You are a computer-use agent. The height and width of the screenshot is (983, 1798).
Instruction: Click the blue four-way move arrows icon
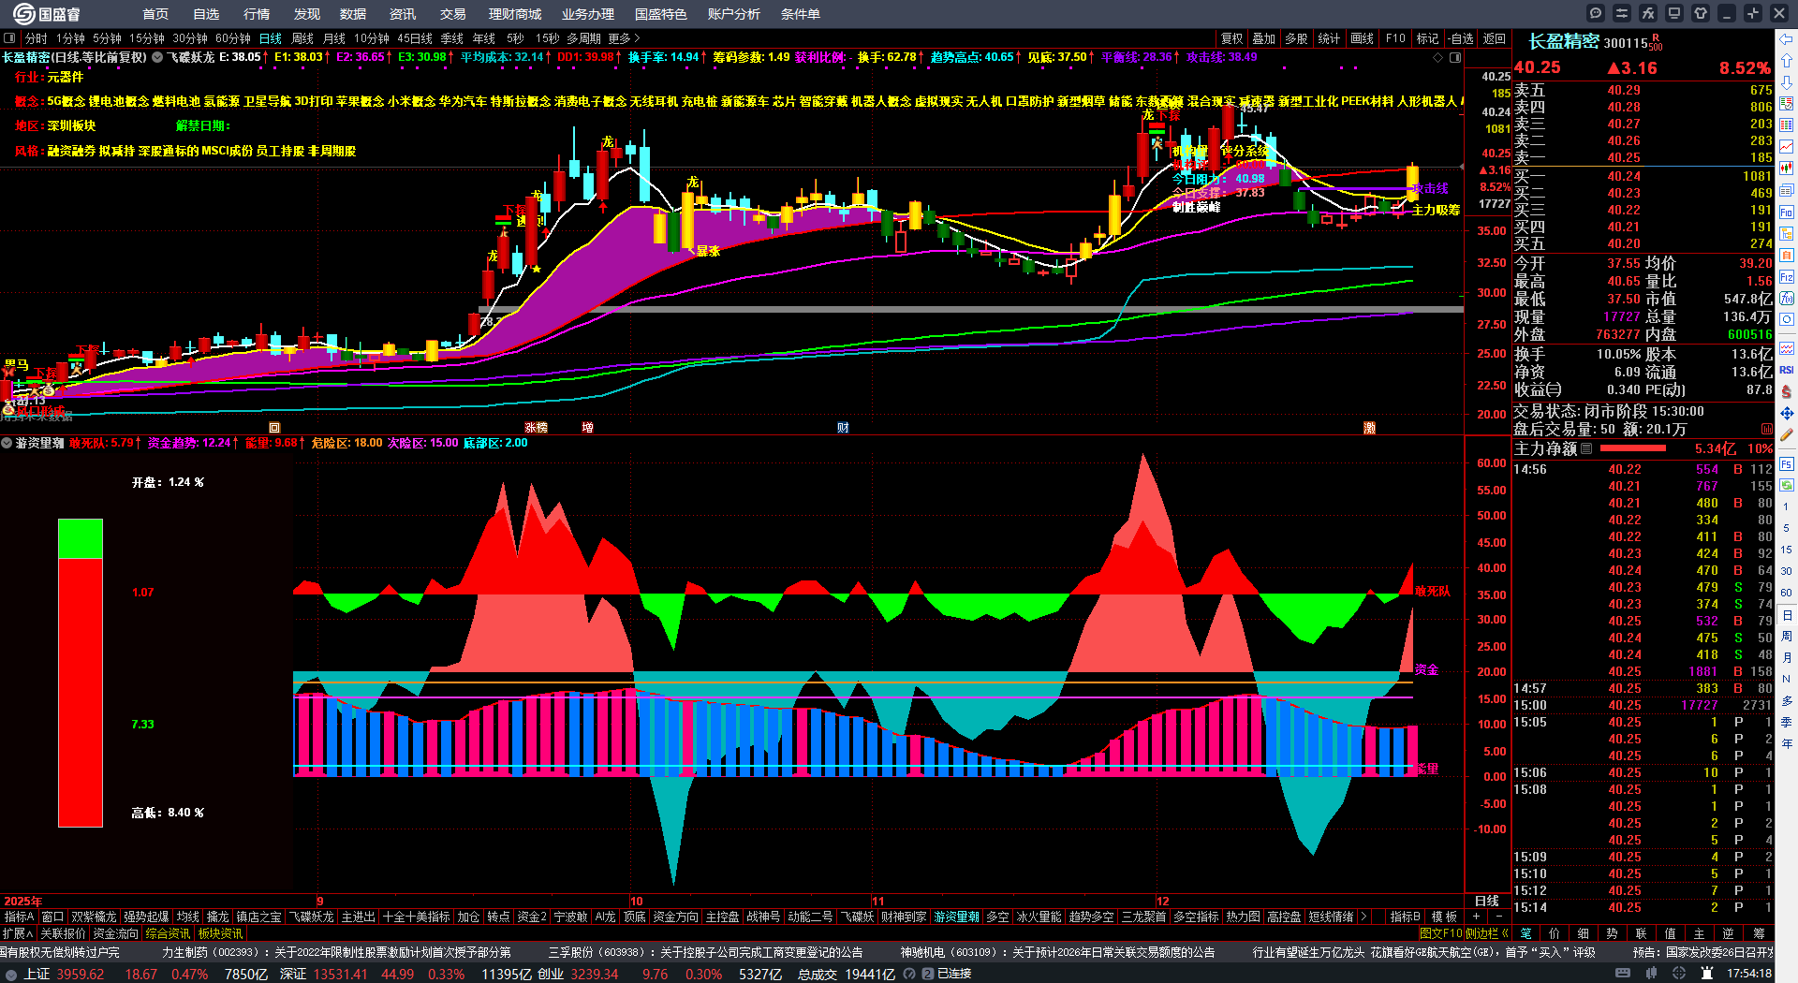[x=1787, y=413]
